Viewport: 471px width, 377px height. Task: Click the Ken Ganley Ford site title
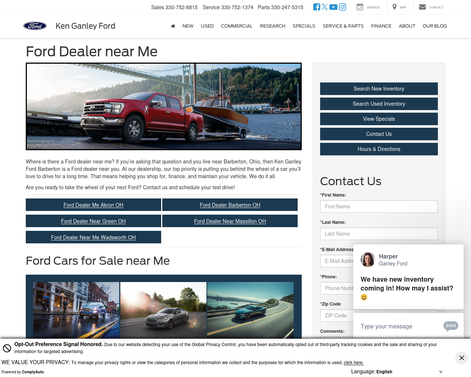(x=85, y=26)
